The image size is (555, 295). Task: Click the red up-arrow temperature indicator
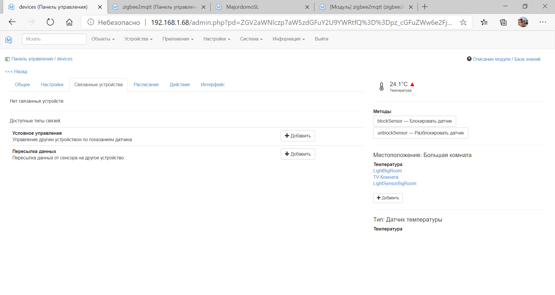click(x=412, y=84)
